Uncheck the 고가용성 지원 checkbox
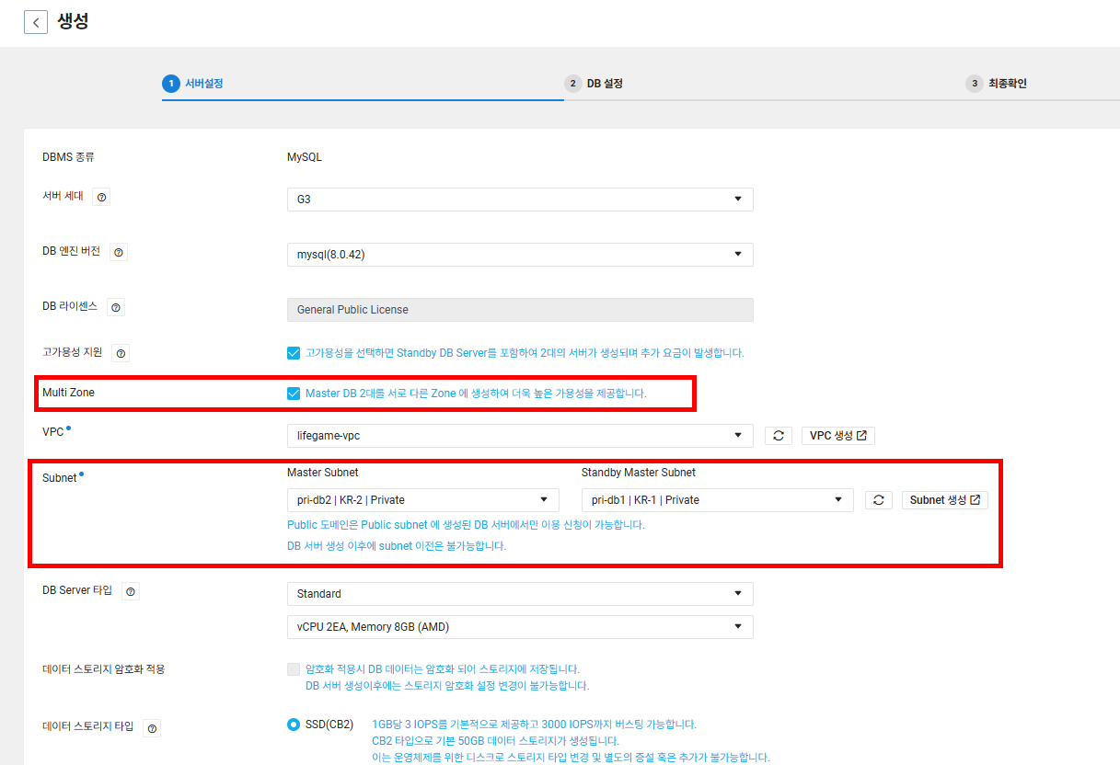The height and width of the screenshot is (765, 1120). click(x=294, y=353)
